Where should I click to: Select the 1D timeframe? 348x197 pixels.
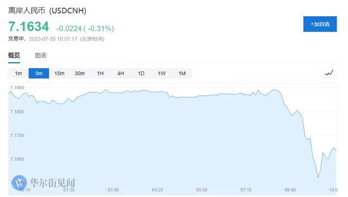pyautogui.click(x=141, y=73)
